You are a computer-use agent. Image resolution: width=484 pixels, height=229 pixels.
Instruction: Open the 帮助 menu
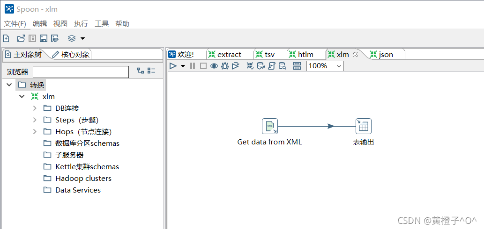[122, 24]
